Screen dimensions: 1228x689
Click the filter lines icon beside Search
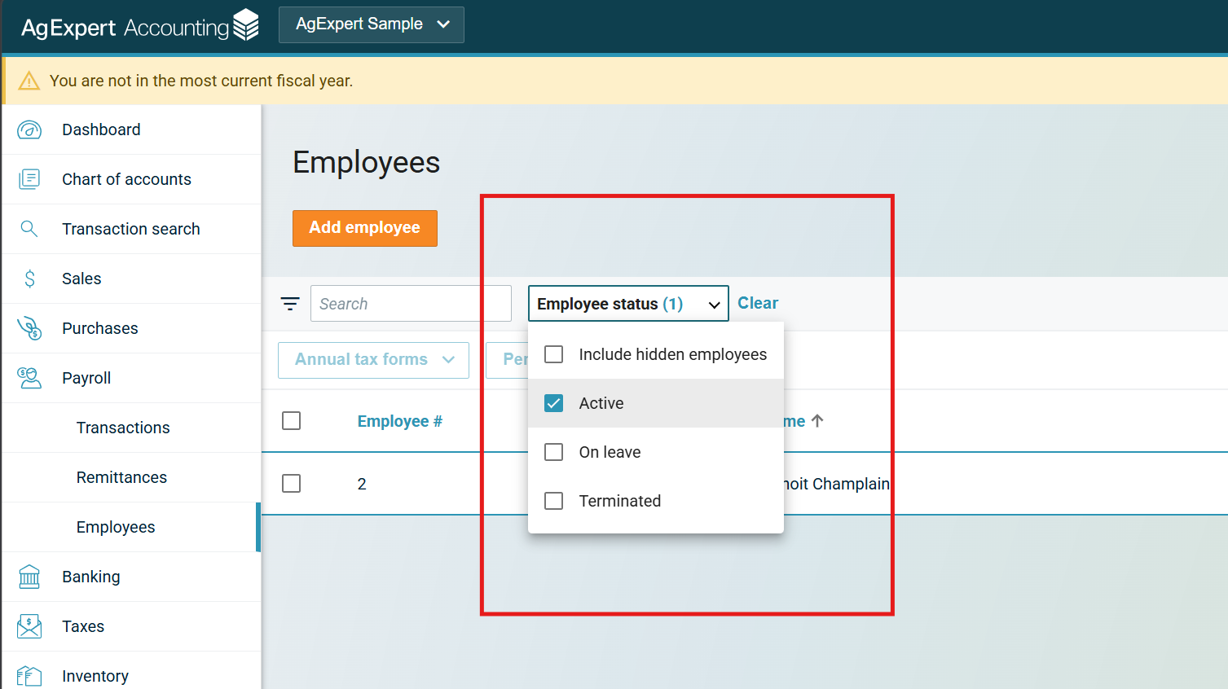(290, 304)
